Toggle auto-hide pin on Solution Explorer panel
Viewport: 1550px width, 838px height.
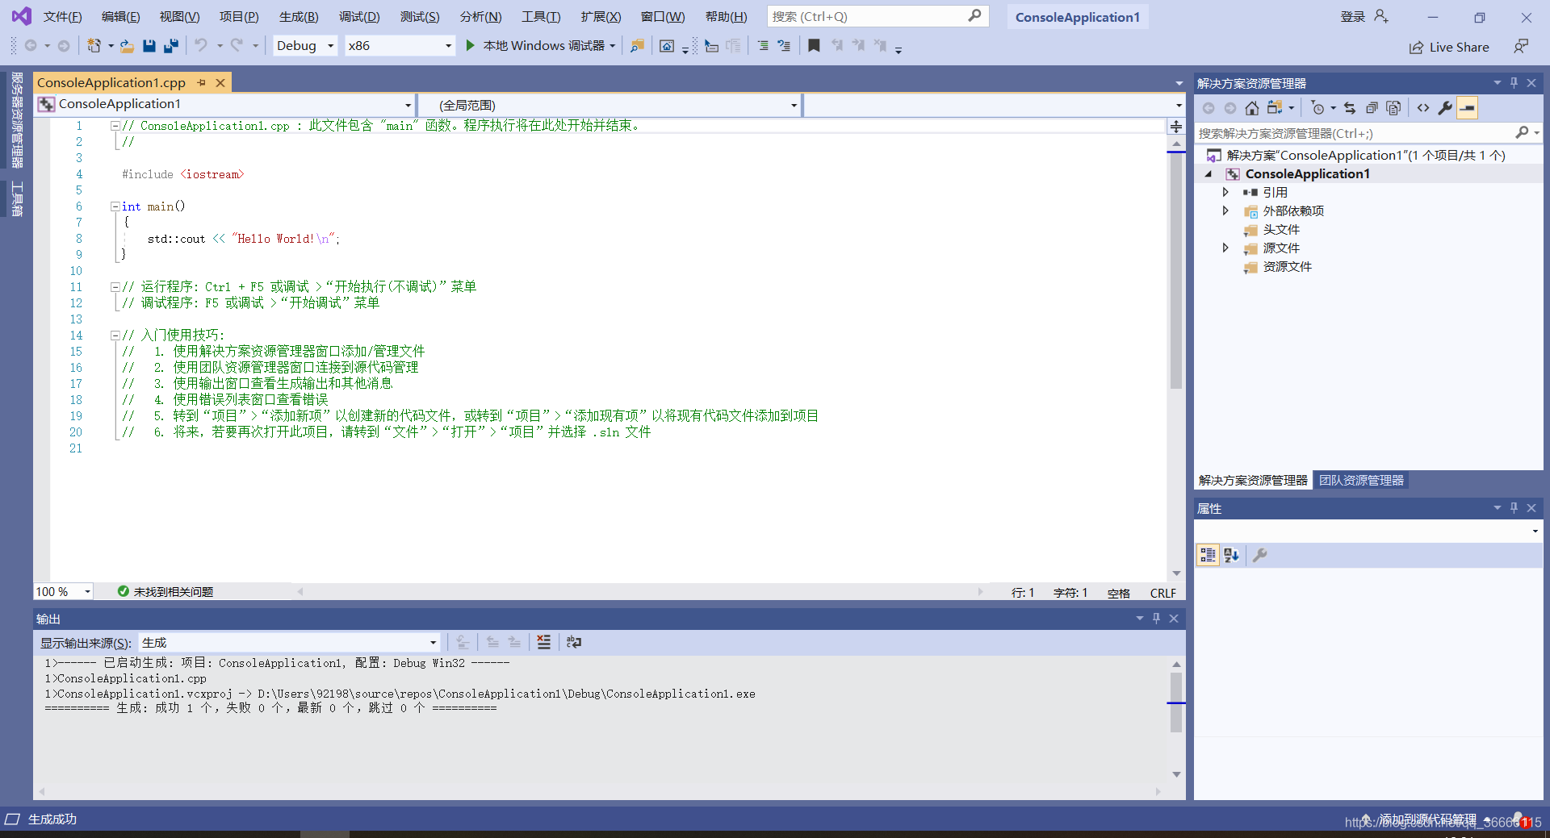1514,83
